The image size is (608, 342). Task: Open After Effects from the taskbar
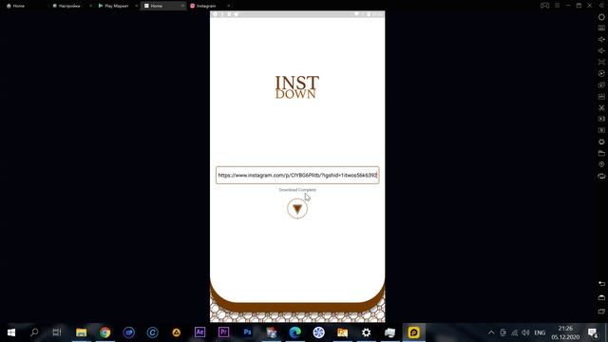[x=200, y=332]
